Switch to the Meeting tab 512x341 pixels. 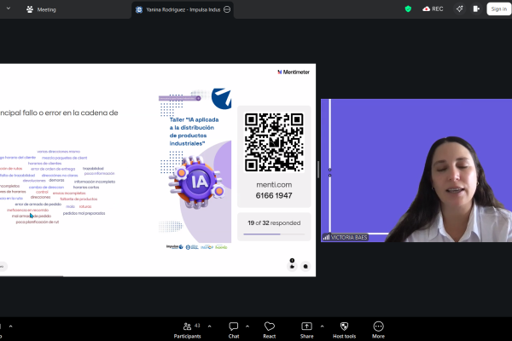click(41, 9)
